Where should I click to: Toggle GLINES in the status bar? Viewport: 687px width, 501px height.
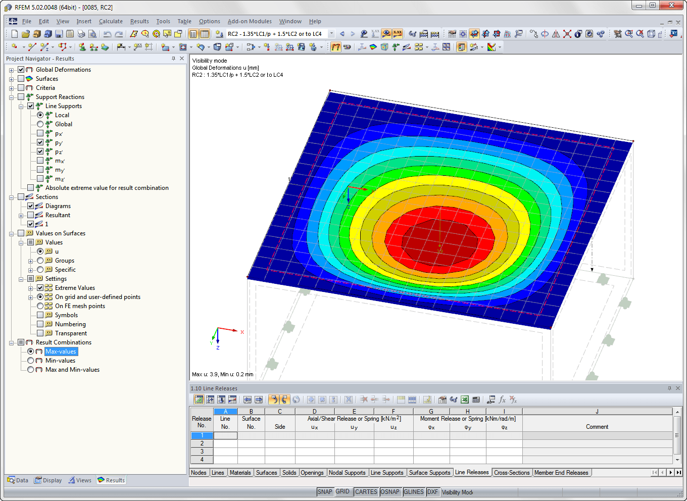414,491
